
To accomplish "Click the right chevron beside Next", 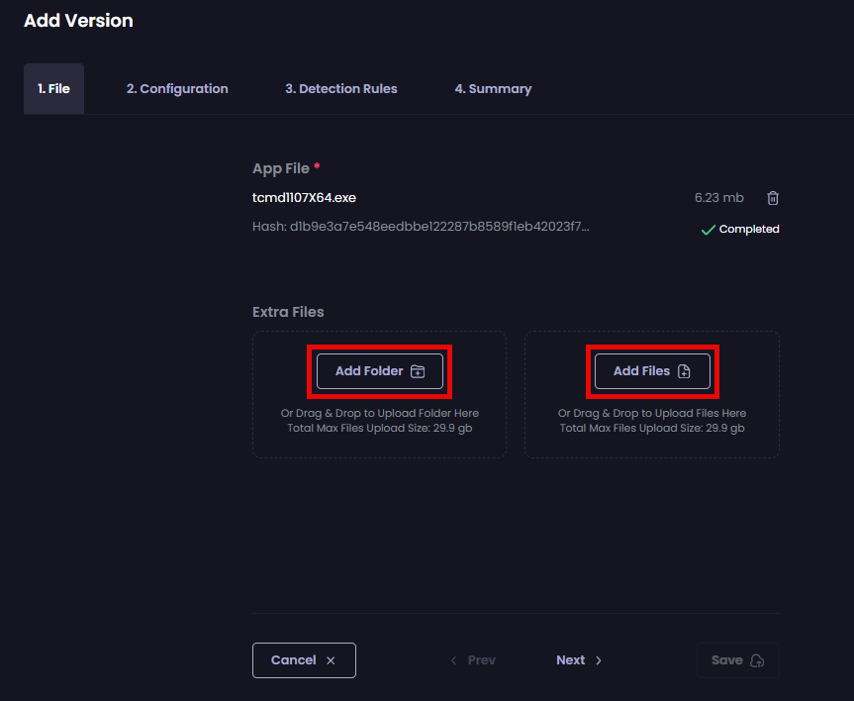I will pyautogui.click(x=599, y=660).
